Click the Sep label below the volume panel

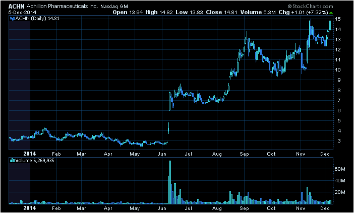coord(244,208)
